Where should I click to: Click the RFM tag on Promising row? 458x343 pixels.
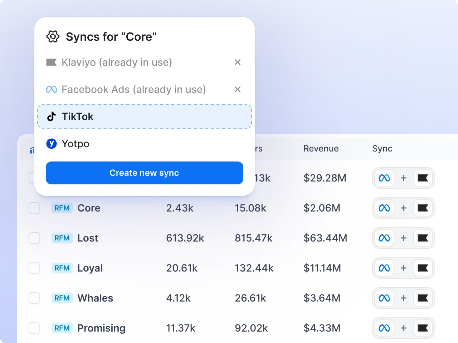(62, 328)
